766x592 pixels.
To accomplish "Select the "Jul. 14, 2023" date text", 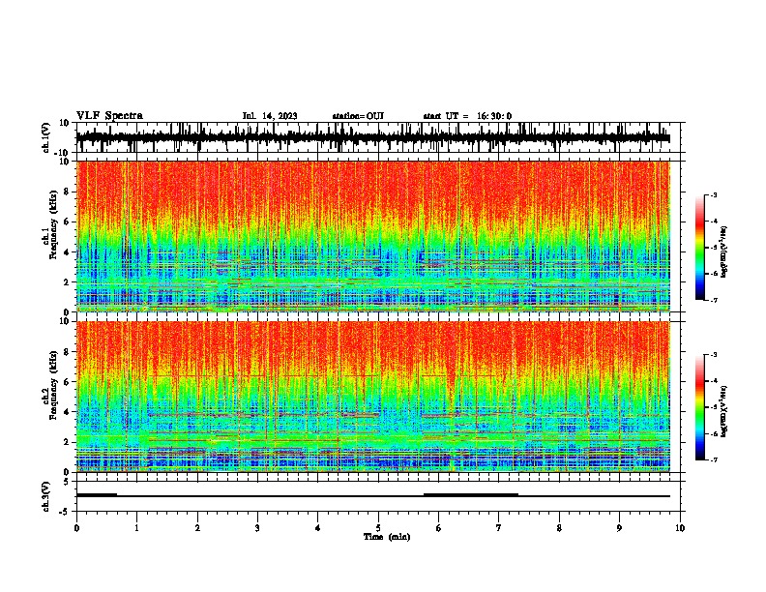I will (x=270, y=116).
